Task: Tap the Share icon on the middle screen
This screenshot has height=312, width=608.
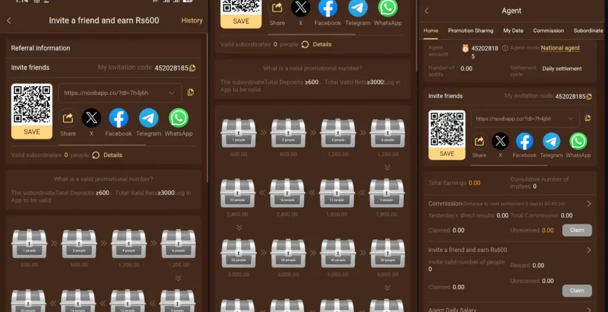Action: [x=277, y=8]
